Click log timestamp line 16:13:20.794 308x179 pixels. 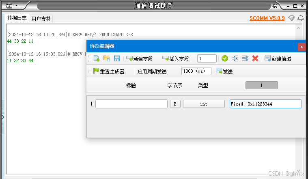click(x=70, y=35)
